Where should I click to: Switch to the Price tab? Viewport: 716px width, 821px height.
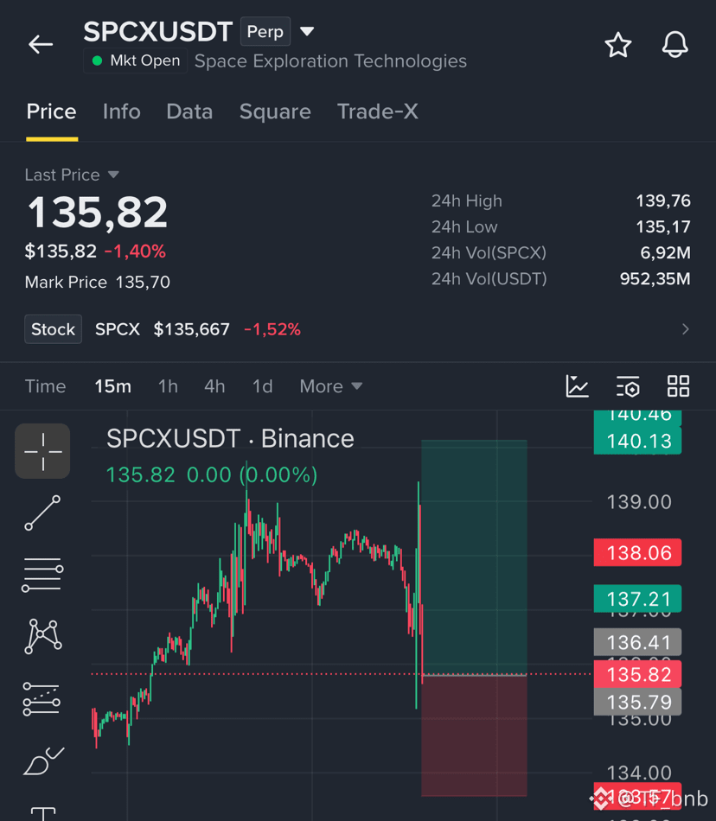51,111
